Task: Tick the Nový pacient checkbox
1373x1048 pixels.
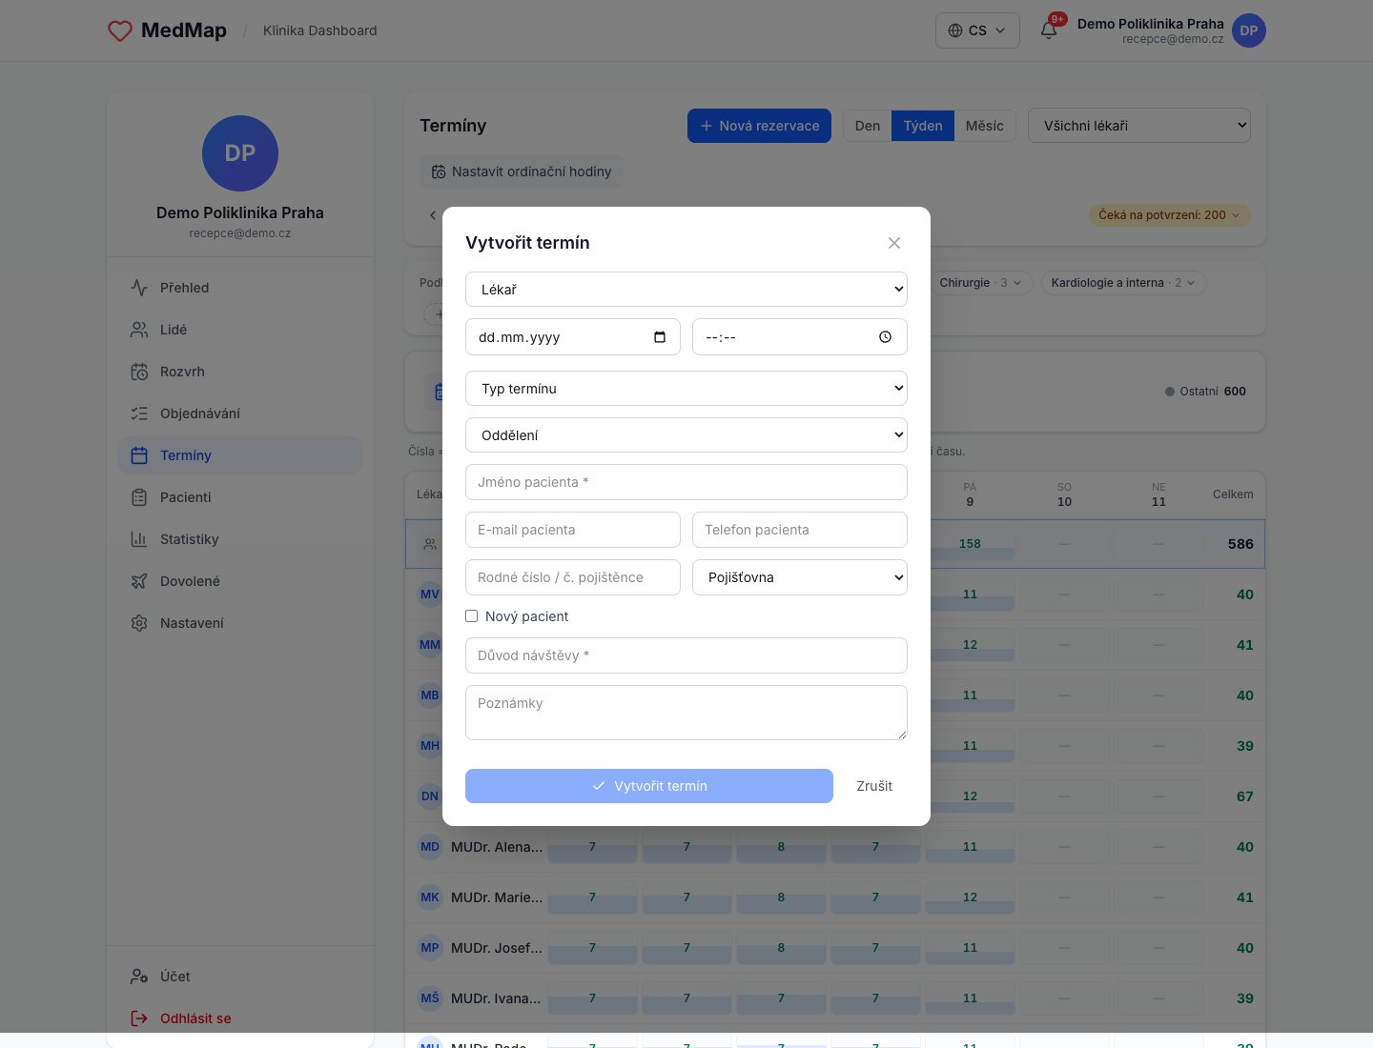Action: 471,616
